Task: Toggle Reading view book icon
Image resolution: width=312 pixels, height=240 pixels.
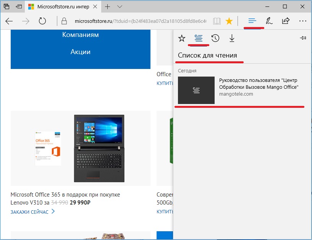Action: pos(217,21)
